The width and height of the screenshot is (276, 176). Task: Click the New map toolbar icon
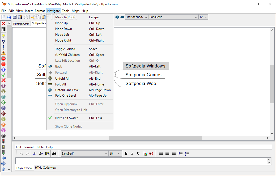point(3,17)
